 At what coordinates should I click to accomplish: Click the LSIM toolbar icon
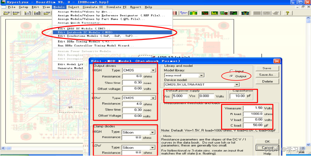click(x=47, y=13)
